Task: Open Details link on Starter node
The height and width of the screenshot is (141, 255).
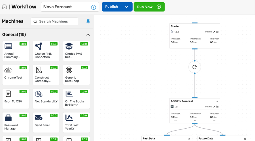Action: click(210, 32)
